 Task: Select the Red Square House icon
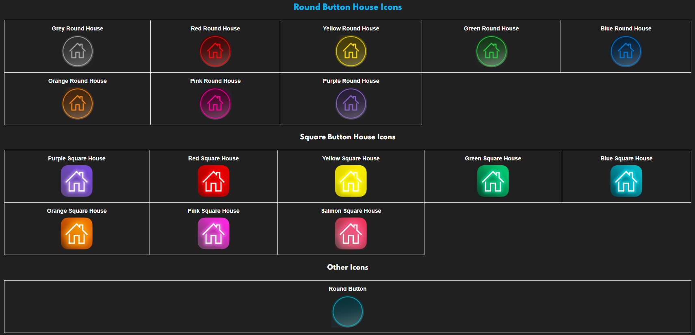tap(214, 181)
